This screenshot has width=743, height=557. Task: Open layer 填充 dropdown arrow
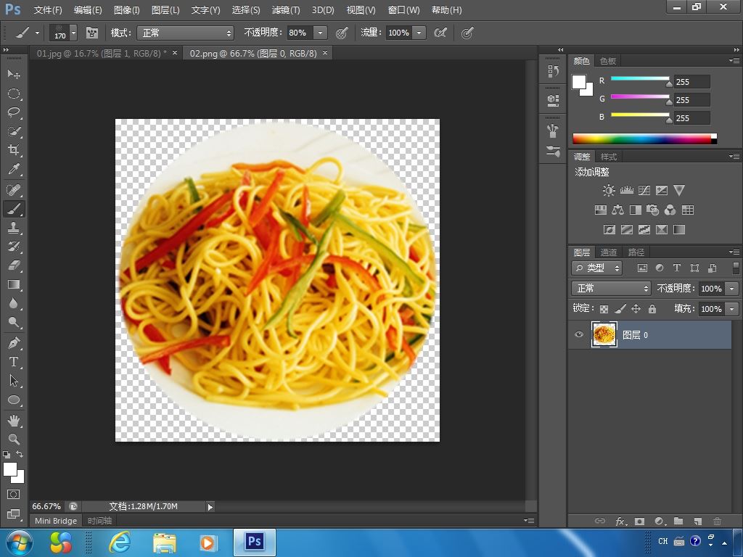point(732,309)
